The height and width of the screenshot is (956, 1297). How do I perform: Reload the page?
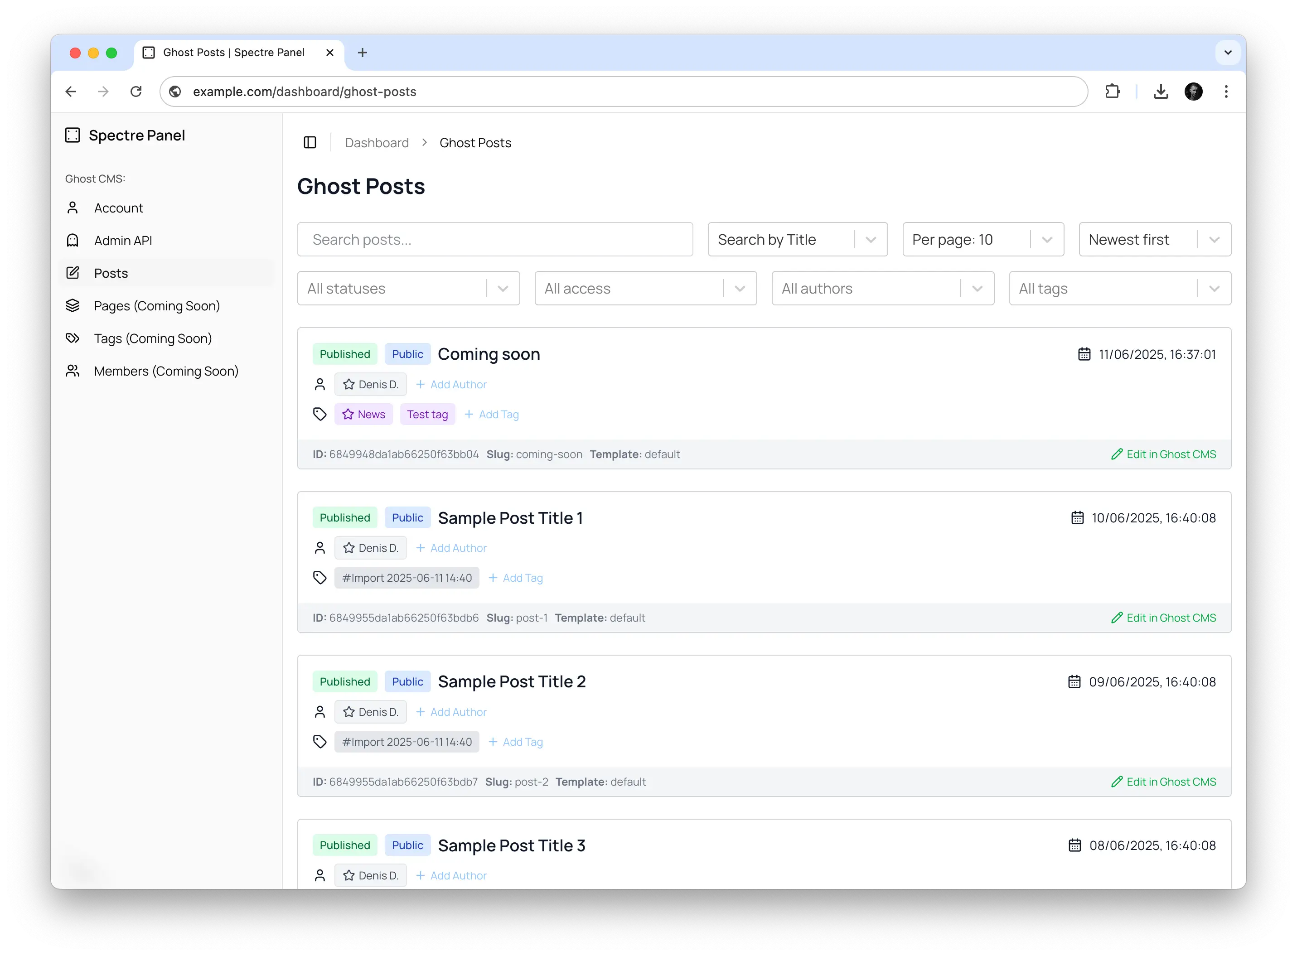click(136, 92)
